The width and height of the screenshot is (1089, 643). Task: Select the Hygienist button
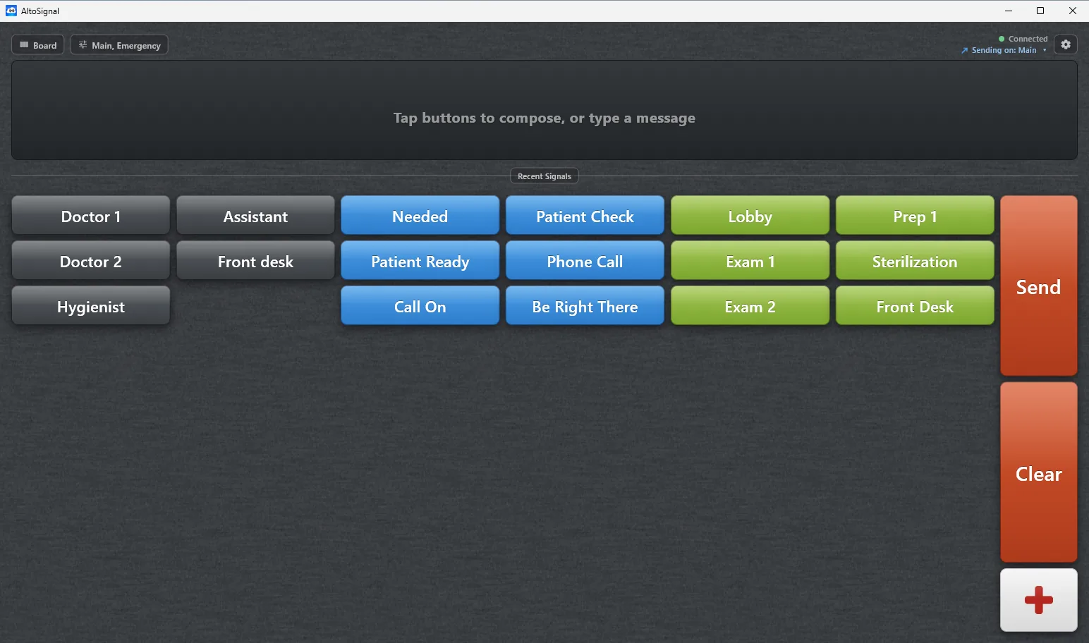[x=91, y=306]
